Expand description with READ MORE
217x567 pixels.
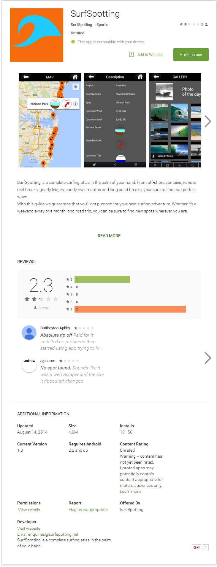[109, 236]
